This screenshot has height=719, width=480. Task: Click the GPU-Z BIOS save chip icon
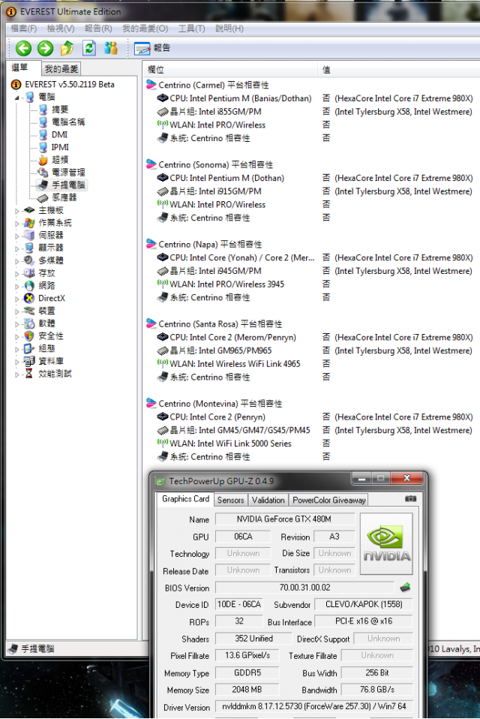(405, 588)
